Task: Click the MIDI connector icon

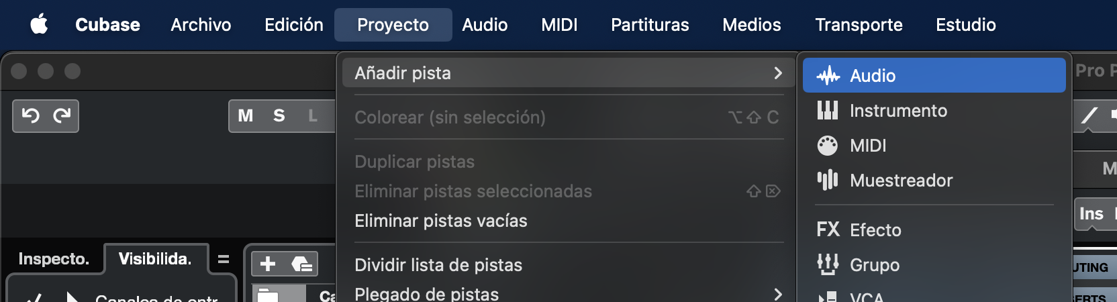Action: [x=828, y=146]
